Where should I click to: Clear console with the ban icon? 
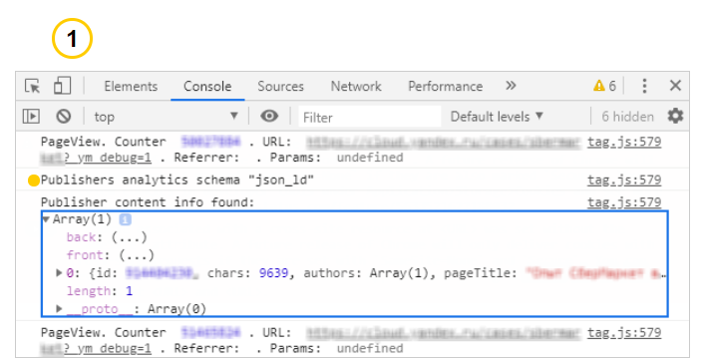[64, 117]
